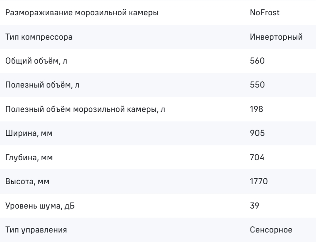The width and height of the screenshot is (316, 242).
Task: Select the freezer volume value 198
Action: [256, 109]
